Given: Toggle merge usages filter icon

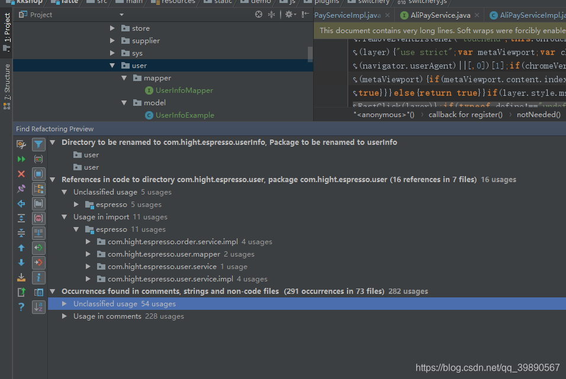Looking at the screenshot, I should (x=38, y=145).
